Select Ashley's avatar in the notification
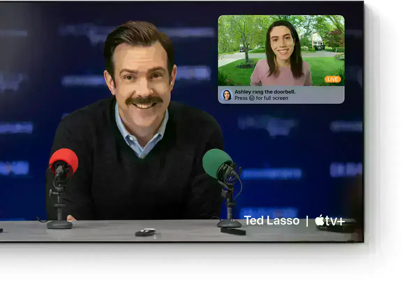The width and height of the screenshot is (404, 283). (227, 95)
